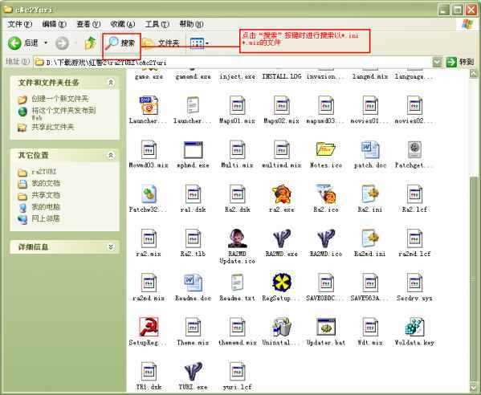This screenshot has height=395, width=481.
Task: Open the 帮助(H) menu
Action: point(191,24)
